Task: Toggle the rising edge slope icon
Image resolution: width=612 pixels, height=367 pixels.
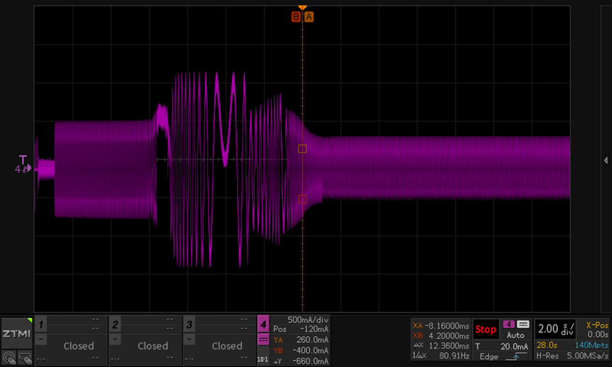Action: [516, 356]
